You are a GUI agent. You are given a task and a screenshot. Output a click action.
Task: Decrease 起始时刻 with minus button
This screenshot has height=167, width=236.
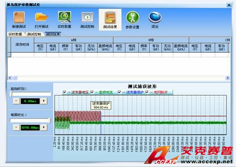point(16,101)
